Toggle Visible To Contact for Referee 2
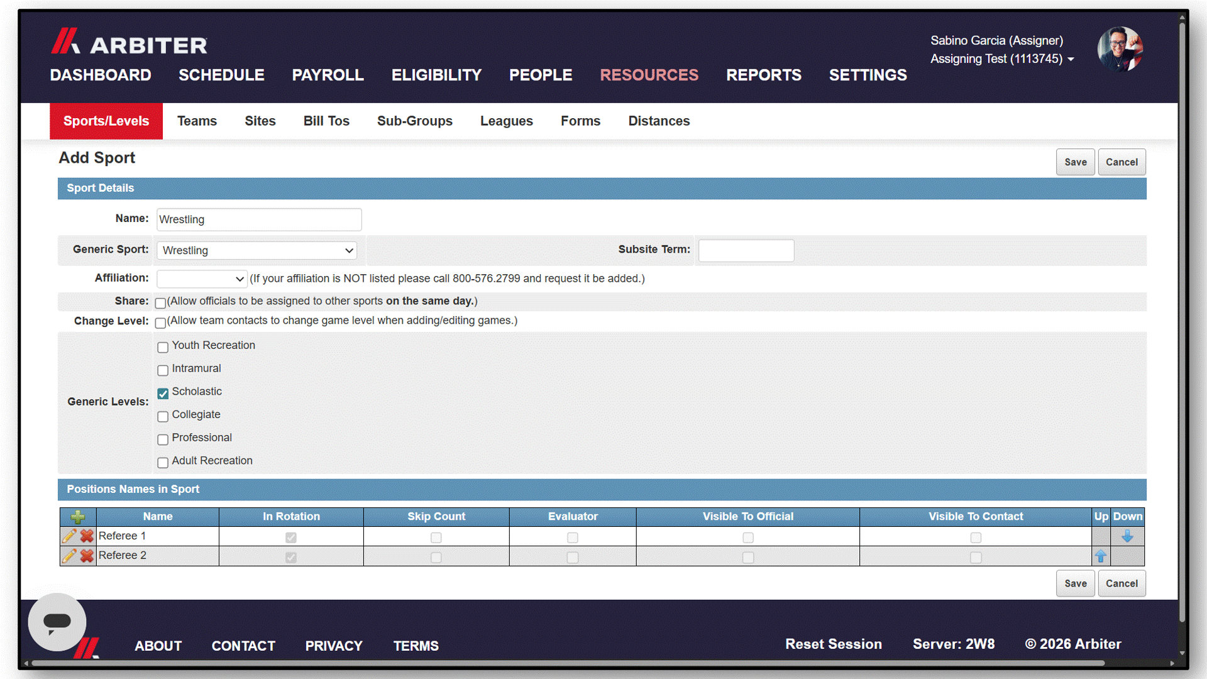The height and width of the screenshot is (679, 1207). click(x=976, y=557)
